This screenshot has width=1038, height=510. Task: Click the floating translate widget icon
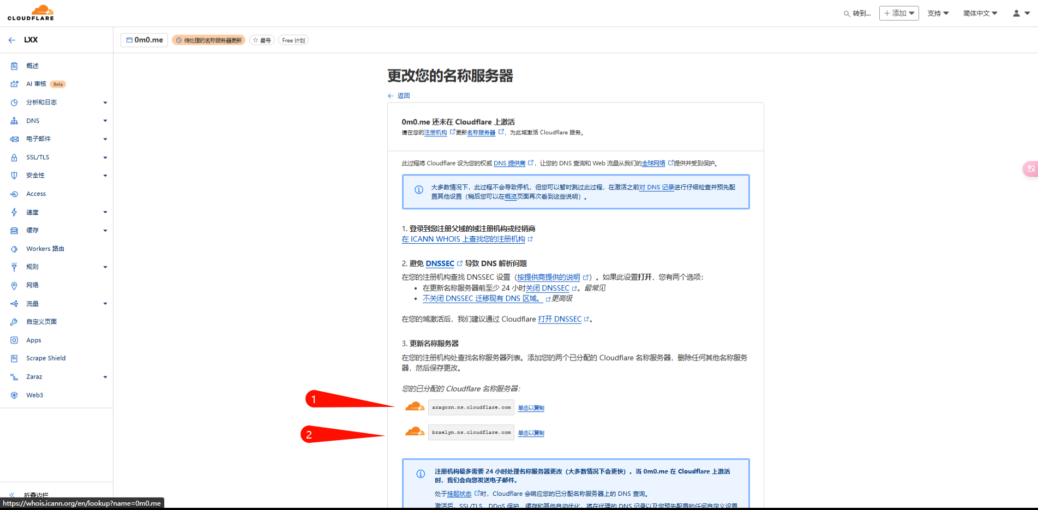click(x=1030, y=169)
